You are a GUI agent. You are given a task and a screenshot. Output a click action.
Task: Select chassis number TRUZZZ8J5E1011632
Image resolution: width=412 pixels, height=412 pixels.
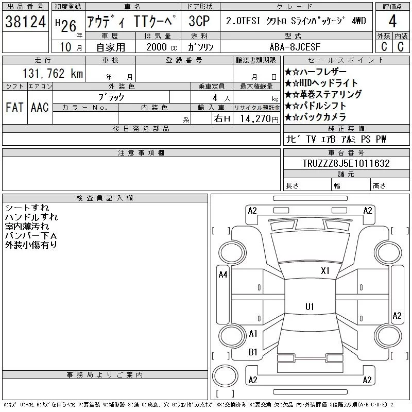click(346, 164)
